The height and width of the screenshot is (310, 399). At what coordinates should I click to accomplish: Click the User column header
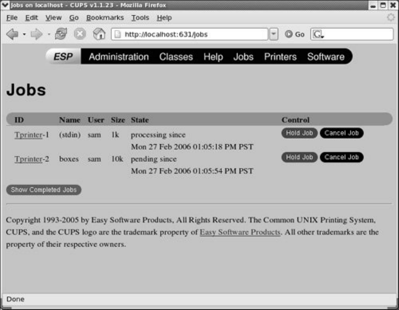(x=96, y=120)
